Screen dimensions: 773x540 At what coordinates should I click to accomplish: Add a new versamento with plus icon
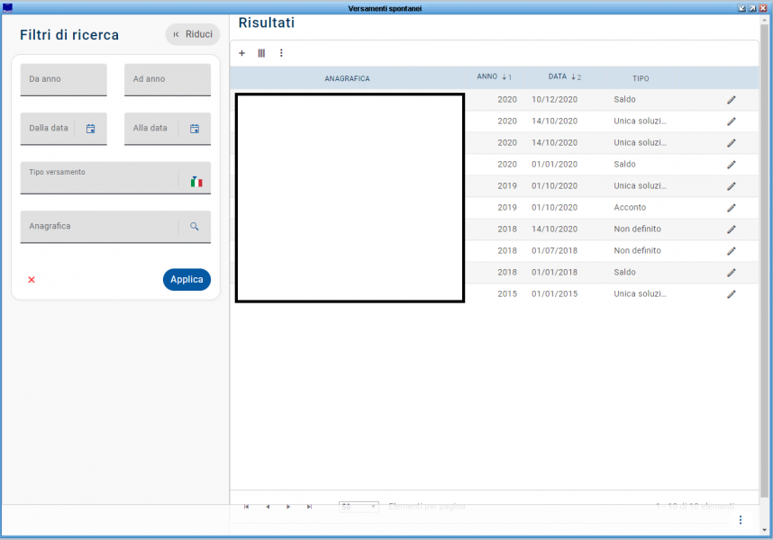241,53
